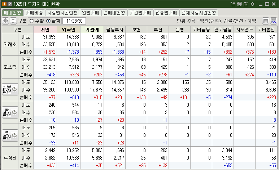Click the orange number 1 icon in title bar

(x=4, y=4)
